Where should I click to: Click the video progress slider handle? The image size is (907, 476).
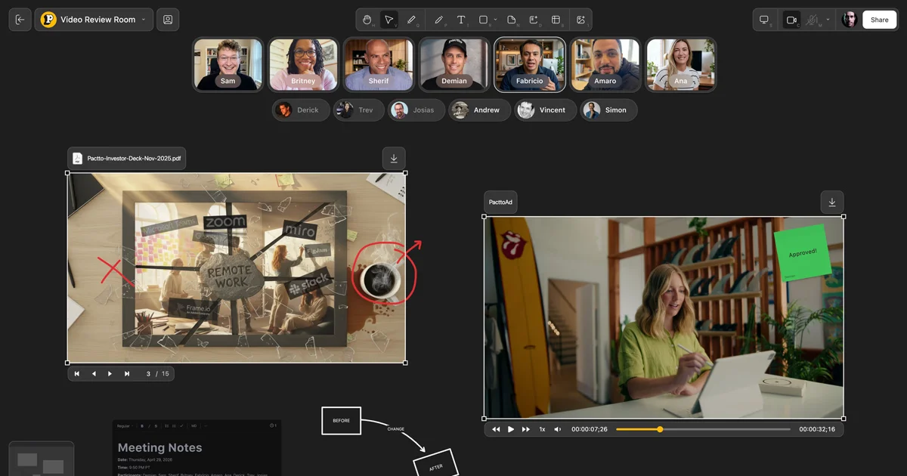point(660,429)
